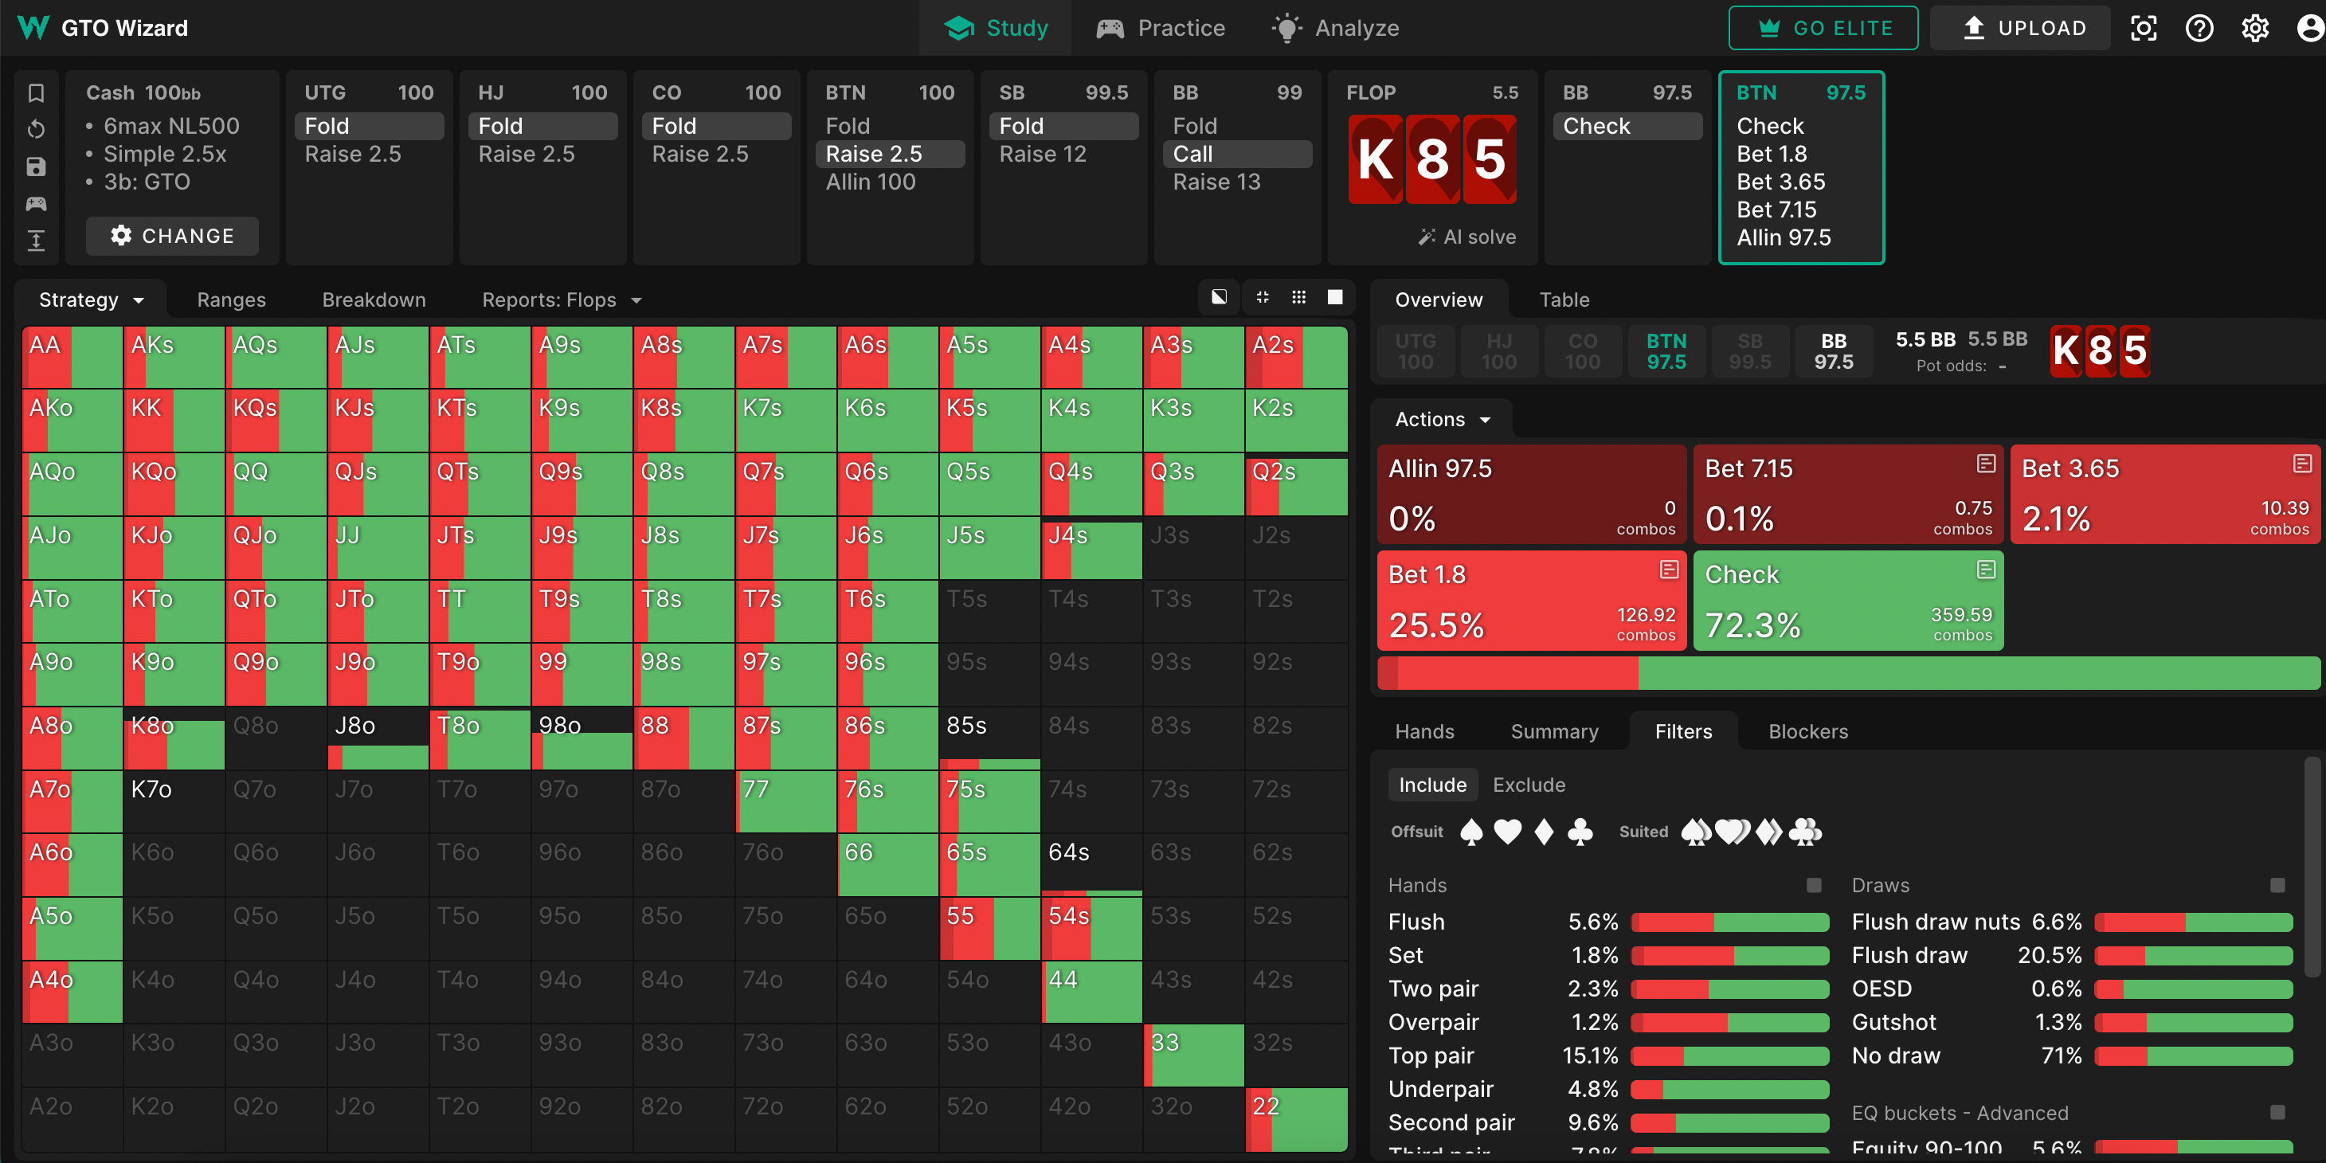2326x1163 pixels.
Task: Open the Practice tab
Action: (x=1161, y=28)
